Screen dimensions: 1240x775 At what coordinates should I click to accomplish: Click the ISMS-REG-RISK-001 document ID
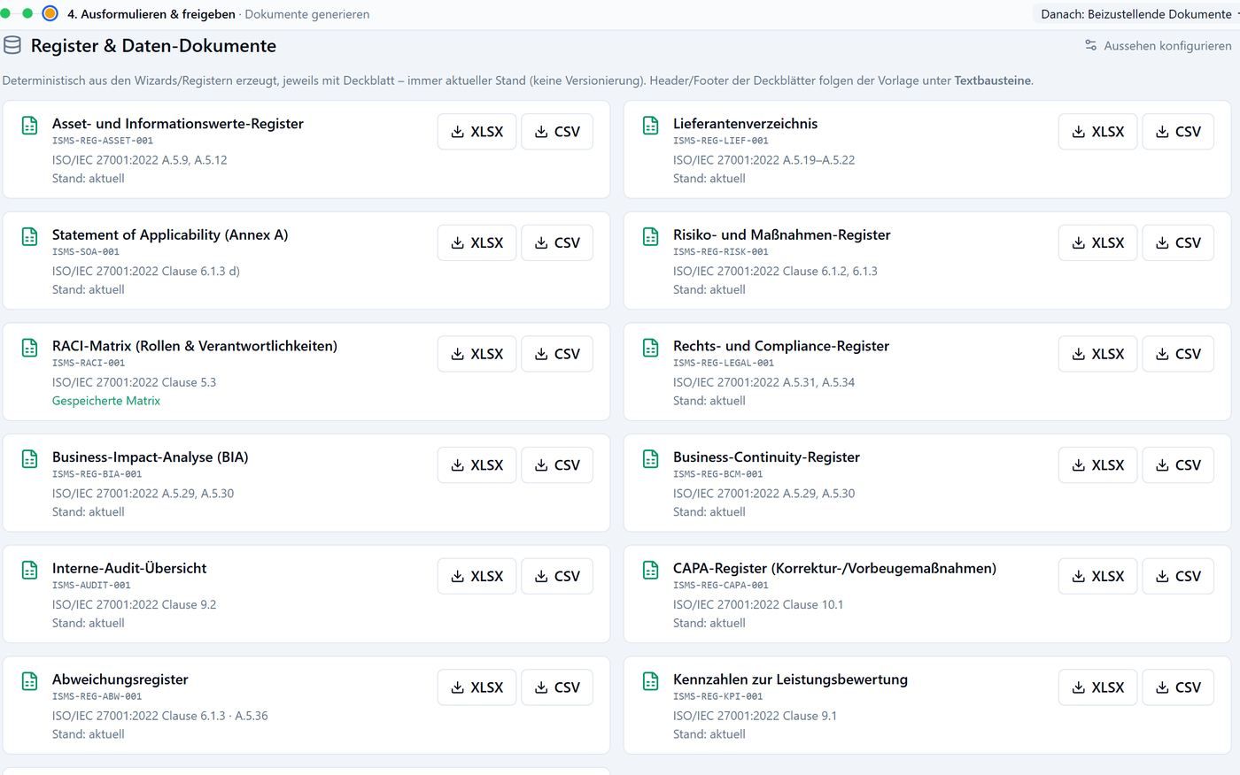[721, 252]
